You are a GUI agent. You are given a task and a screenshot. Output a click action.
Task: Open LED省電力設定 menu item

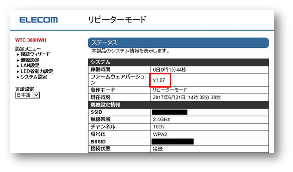click(37, 71)
